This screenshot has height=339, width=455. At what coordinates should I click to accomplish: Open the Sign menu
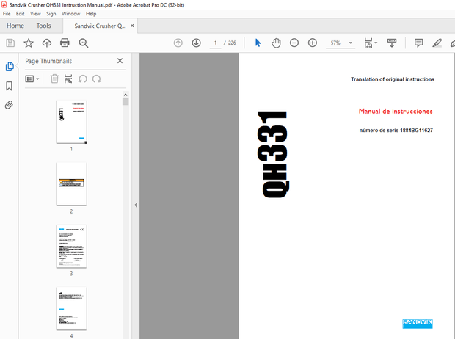(51, 14)
